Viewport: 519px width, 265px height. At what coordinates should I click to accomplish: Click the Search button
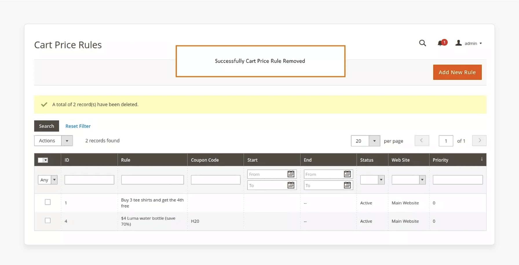point(46,126)
